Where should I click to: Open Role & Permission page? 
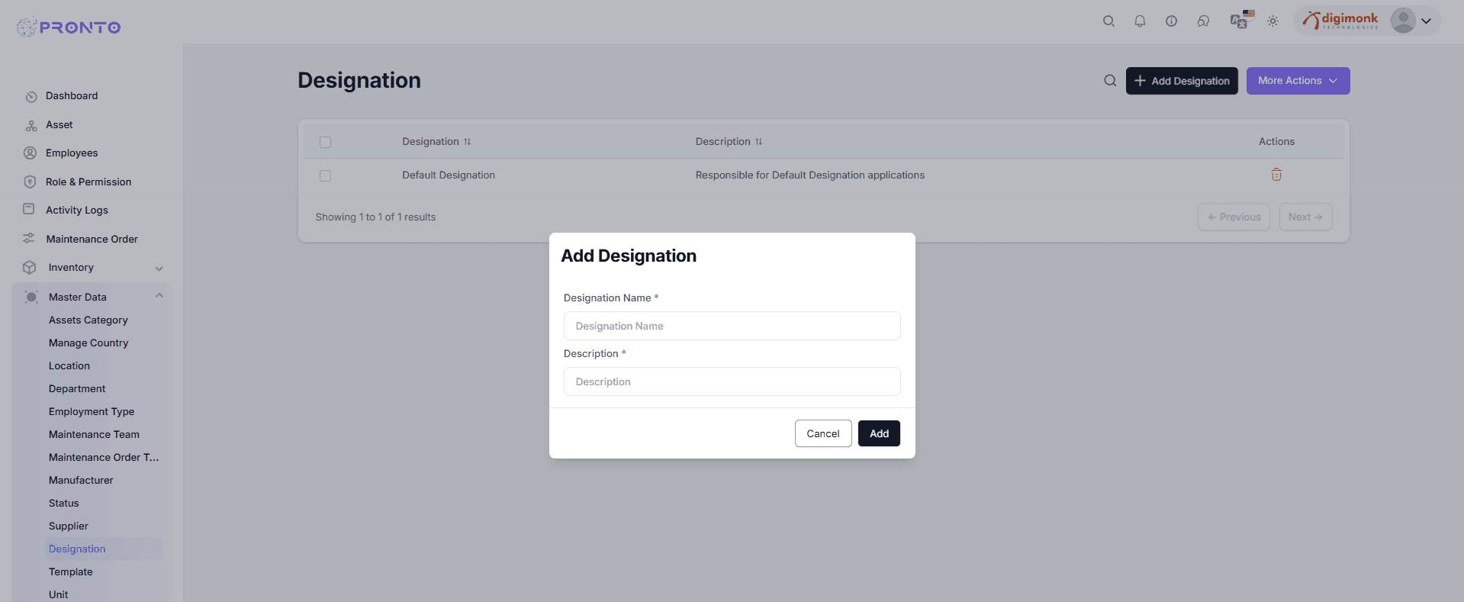(88, 182)
